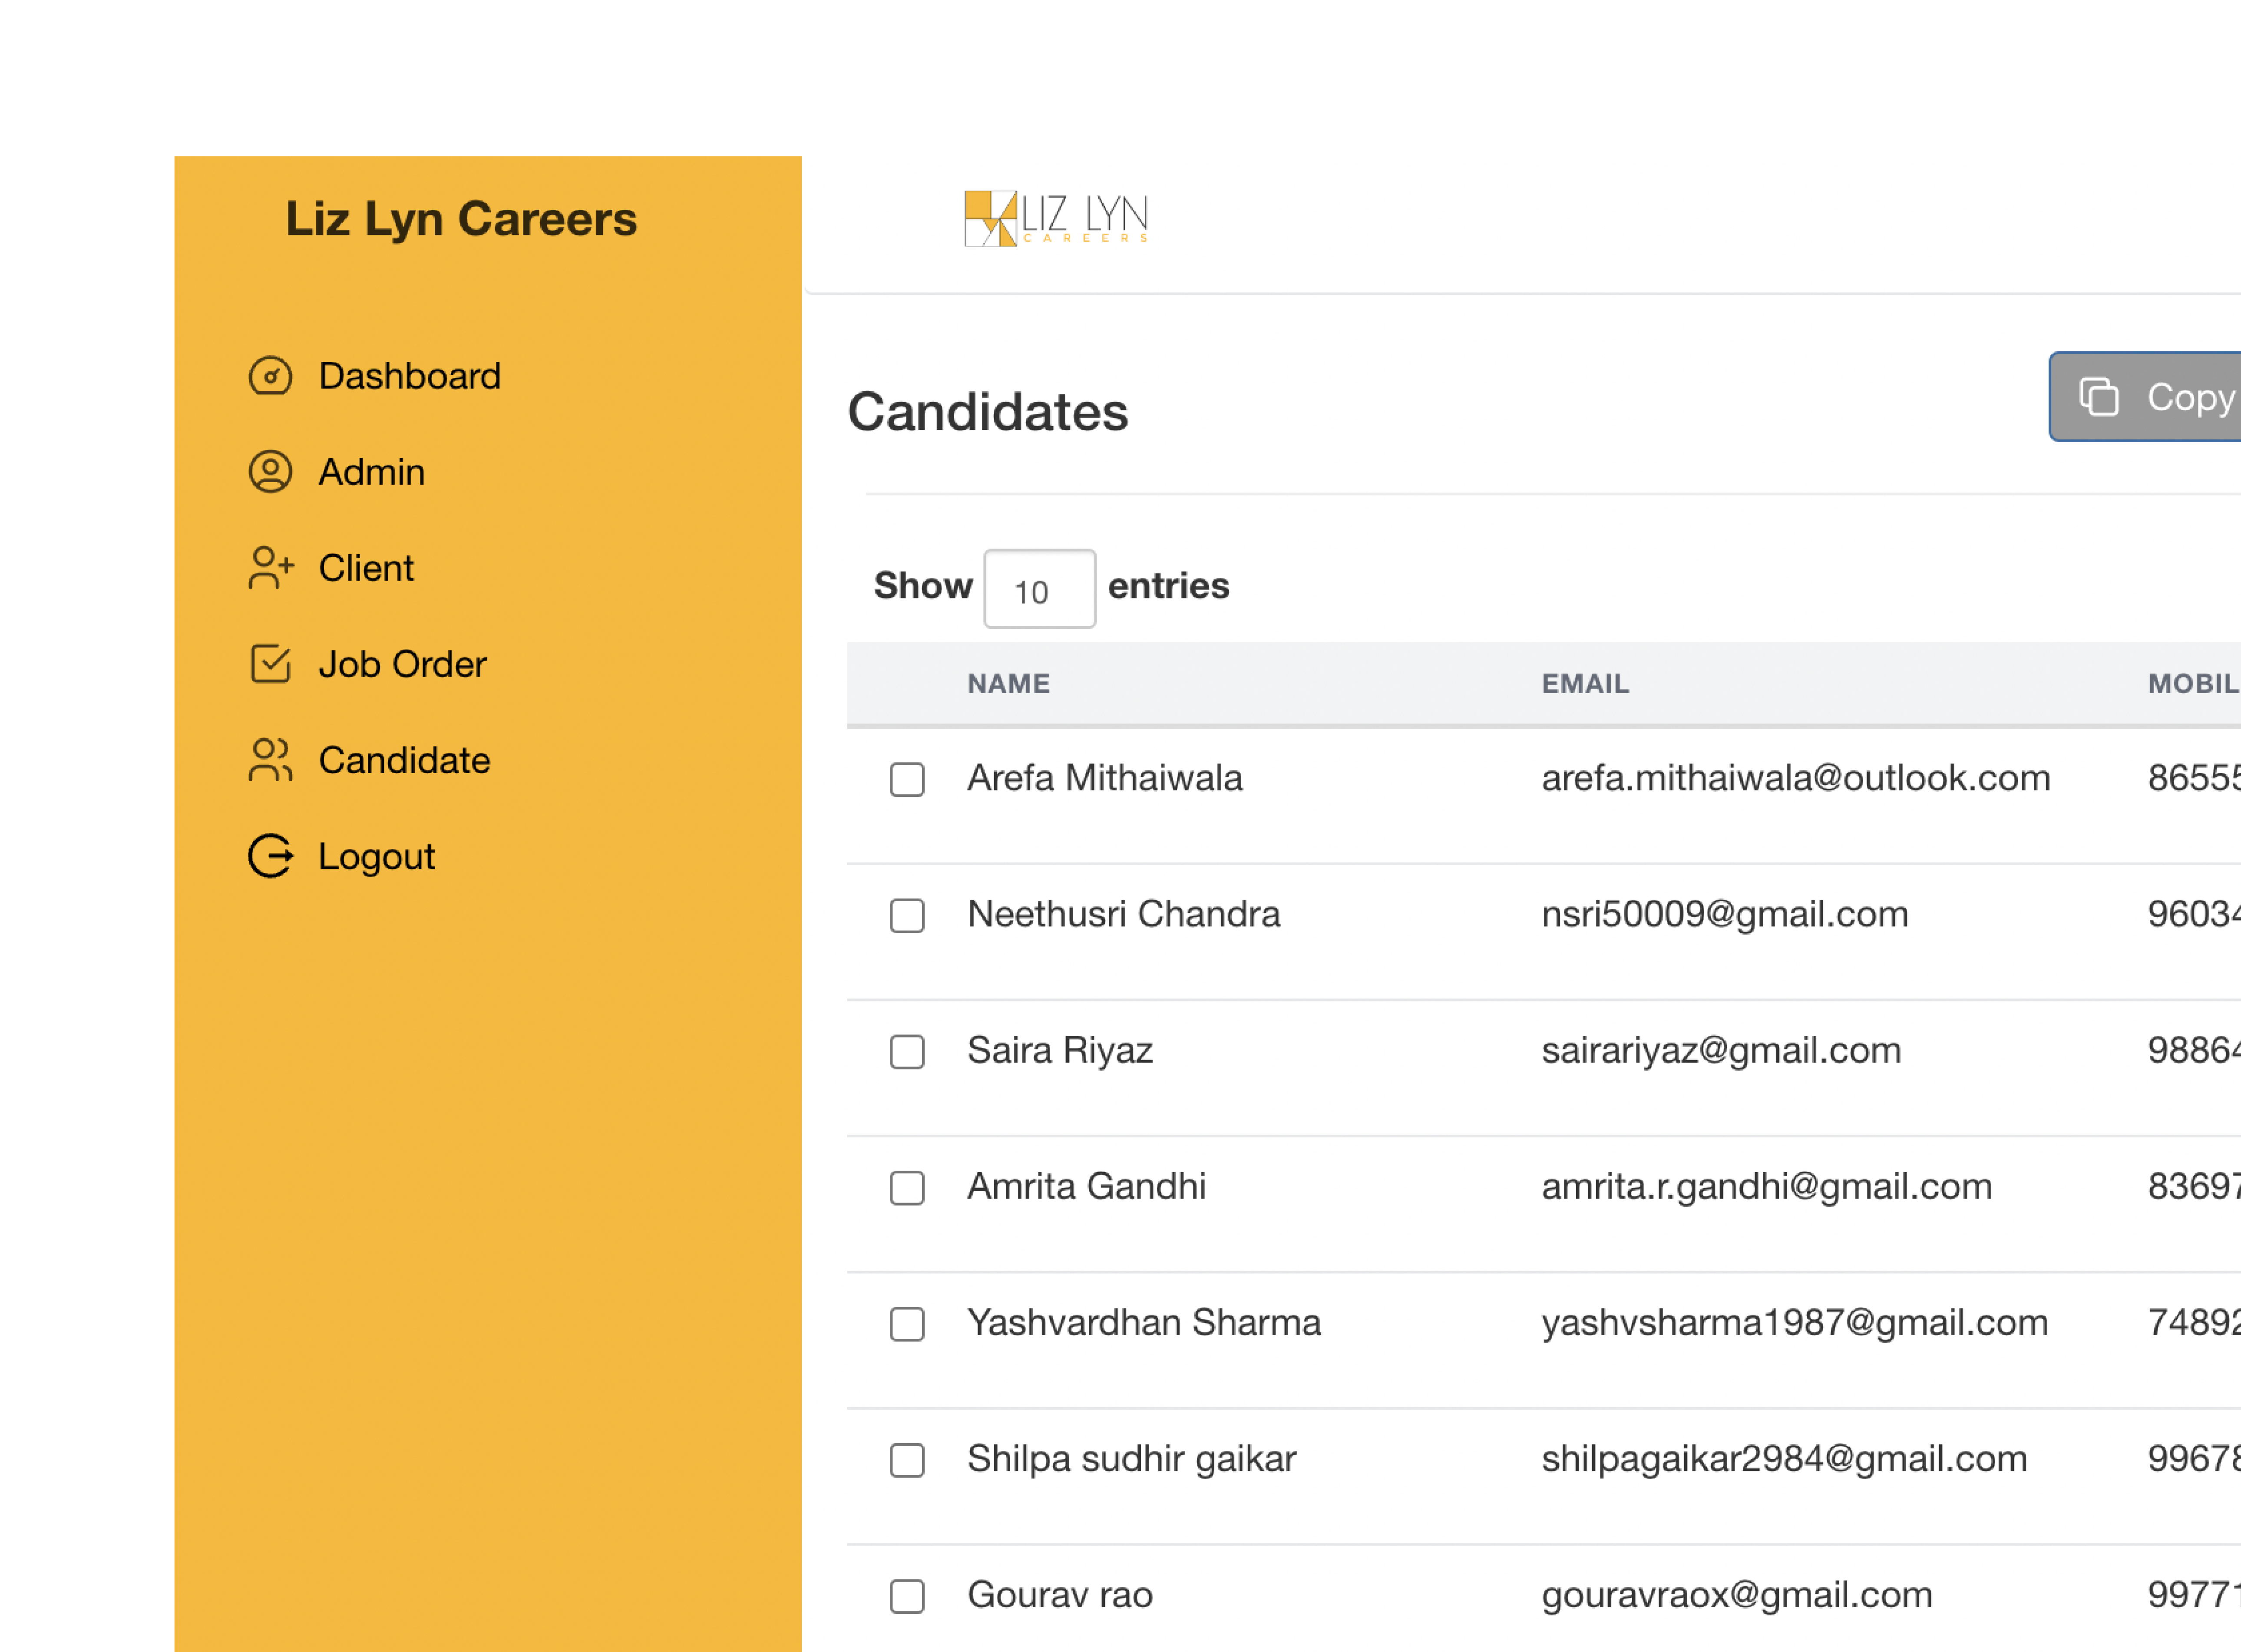
Task: Click the Liz Lyn Careers logo image
Action: 1056,219
